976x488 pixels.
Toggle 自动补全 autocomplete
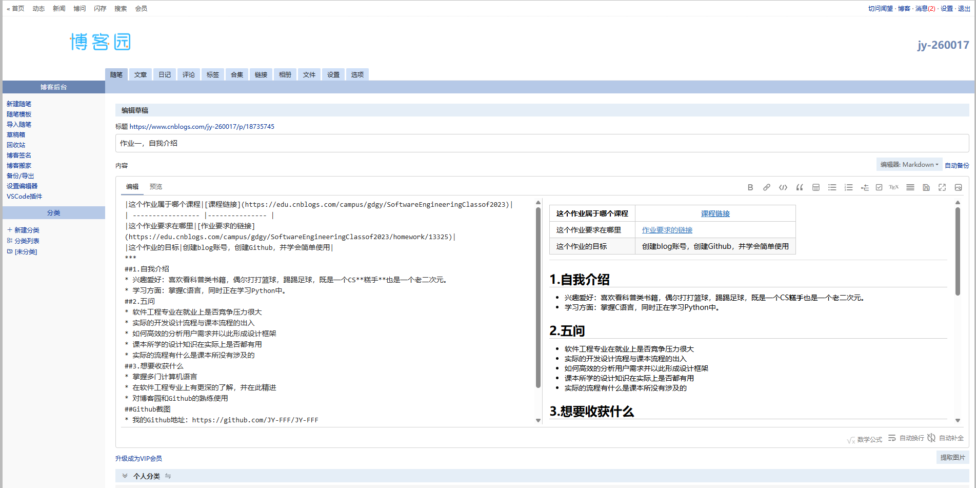pyautogui.click(x=946, y=438)
